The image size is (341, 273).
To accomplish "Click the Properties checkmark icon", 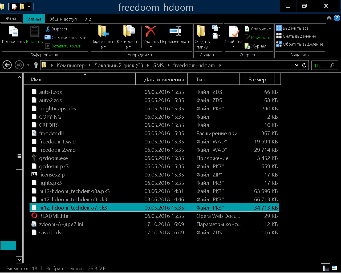I will point(234,31).
